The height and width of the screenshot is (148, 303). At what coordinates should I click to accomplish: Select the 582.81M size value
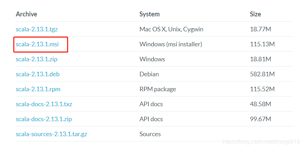(262, 74)
